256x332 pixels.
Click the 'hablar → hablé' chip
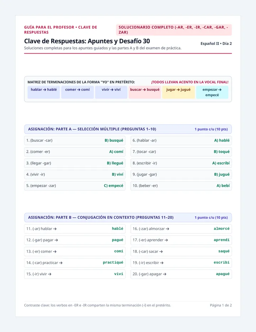pyautogui.click(x=44, y=92)
